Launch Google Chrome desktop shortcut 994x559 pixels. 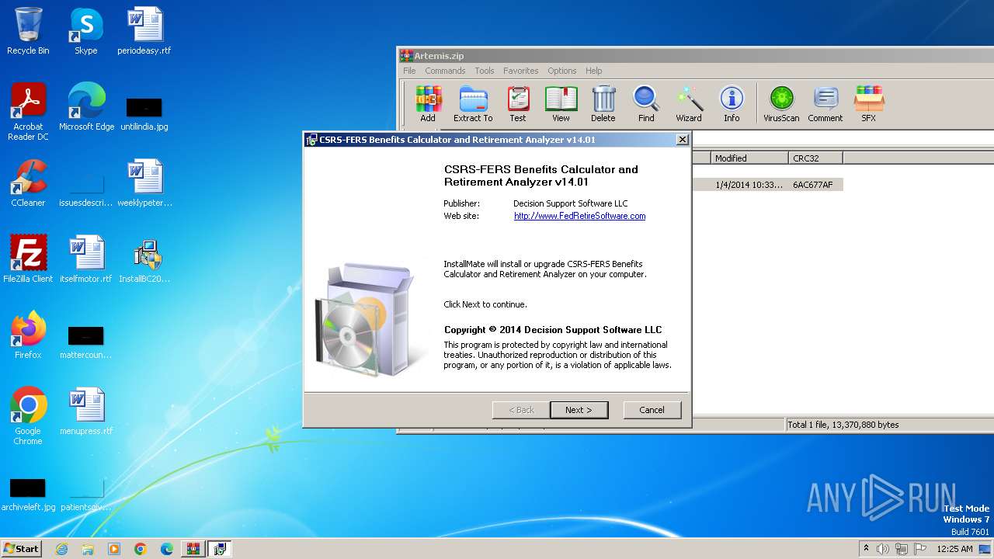(x=28, y=416)
